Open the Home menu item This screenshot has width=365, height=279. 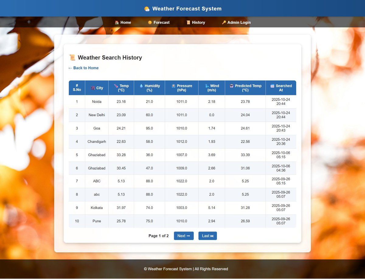tap(123, 23)
